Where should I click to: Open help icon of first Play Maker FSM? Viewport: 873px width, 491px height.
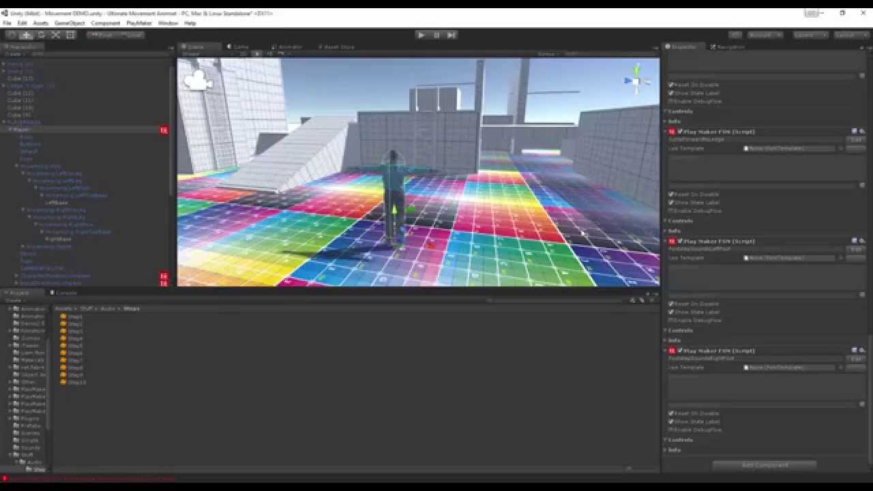[x=854, y=132]
